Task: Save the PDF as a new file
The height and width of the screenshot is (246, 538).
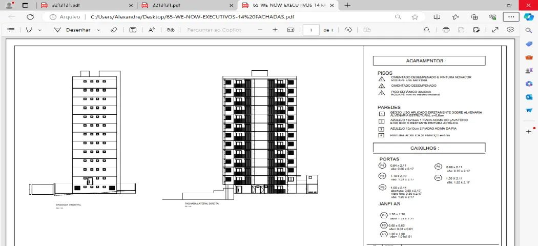Action: (476, 30)
